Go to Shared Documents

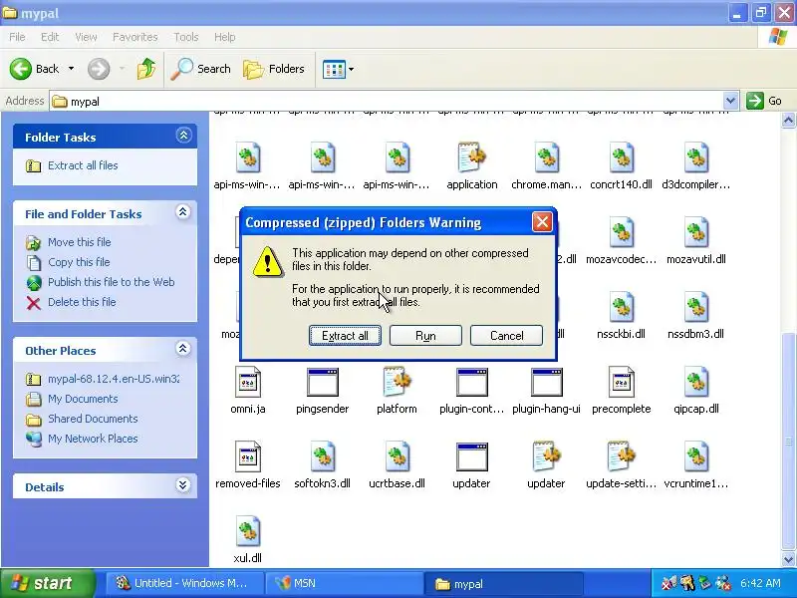(93, 419)
